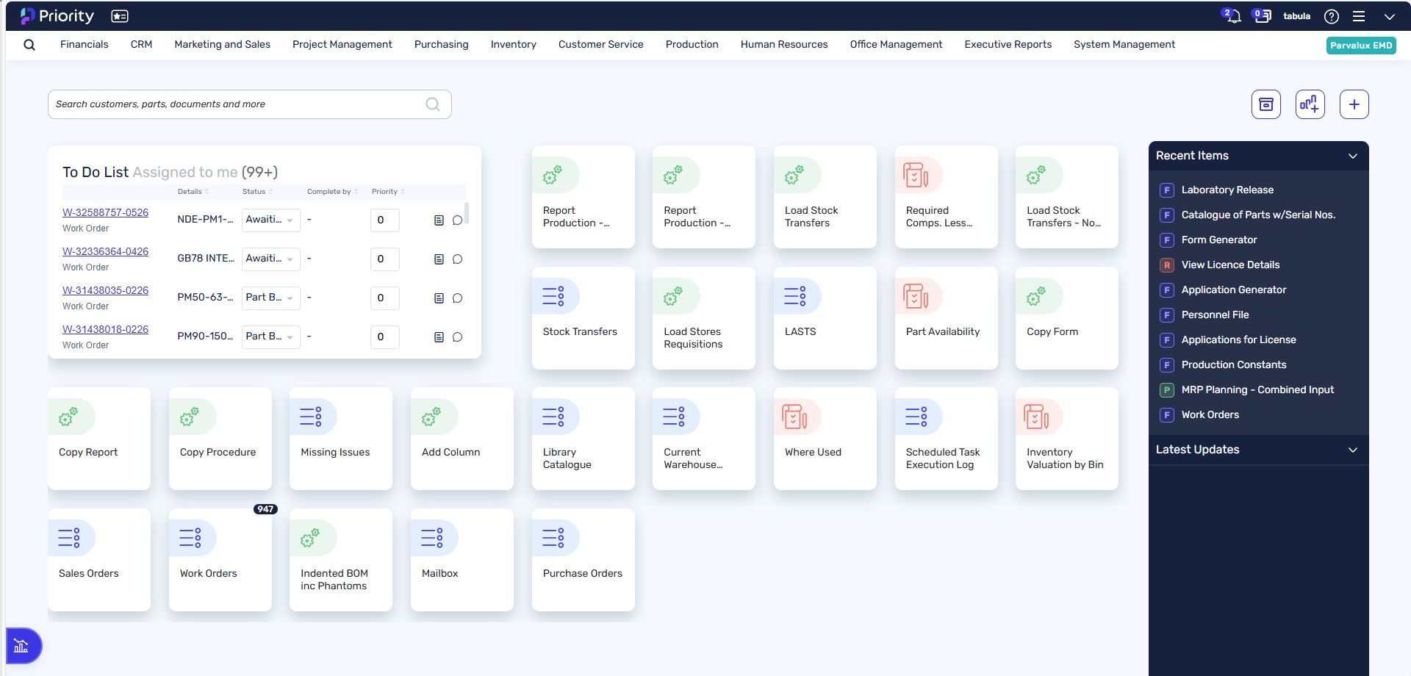Screen dimensions: 1411x676
Task: Click the Priority logo in header
Action: (57, 15)
